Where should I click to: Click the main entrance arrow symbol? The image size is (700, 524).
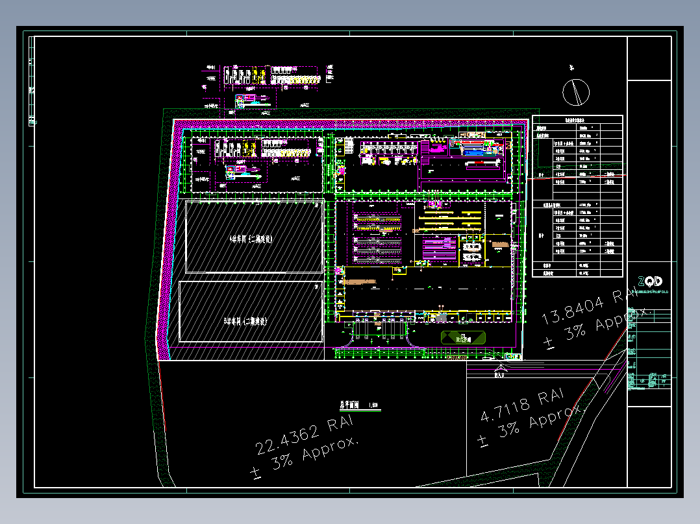[501, 368]
